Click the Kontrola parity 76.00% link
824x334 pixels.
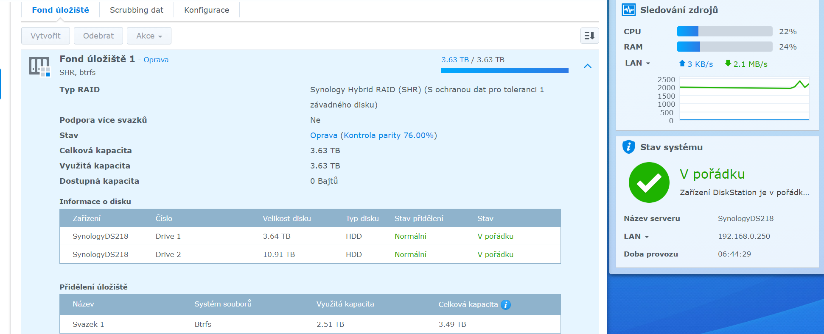coord(389,135)
